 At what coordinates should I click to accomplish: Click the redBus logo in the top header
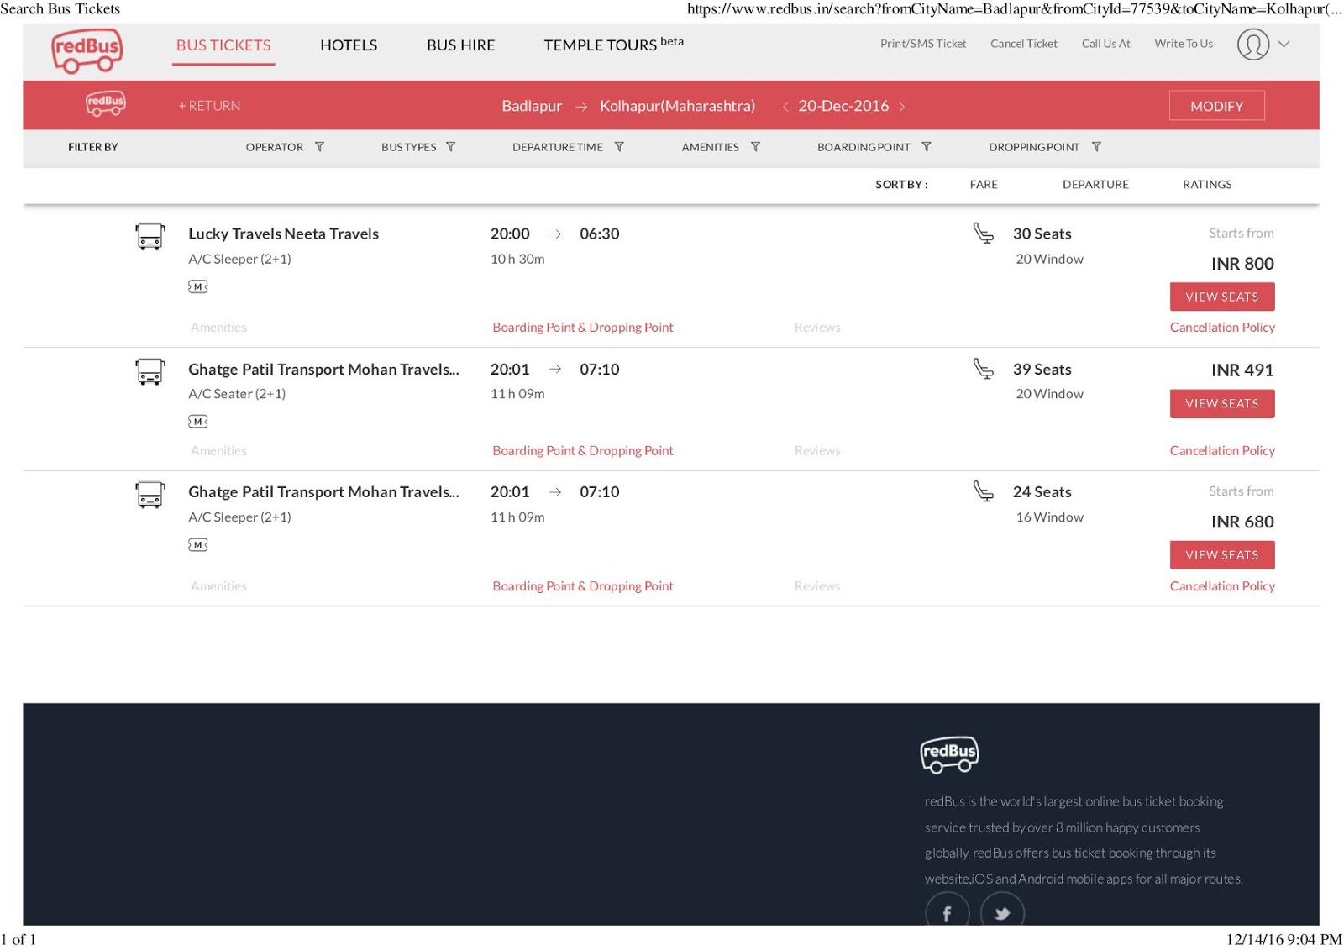tap(87, 50)
